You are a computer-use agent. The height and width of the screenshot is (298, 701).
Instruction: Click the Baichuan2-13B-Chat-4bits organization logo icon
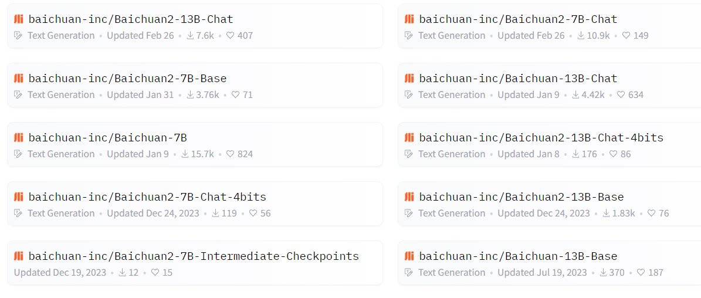(x=409, y=138)
